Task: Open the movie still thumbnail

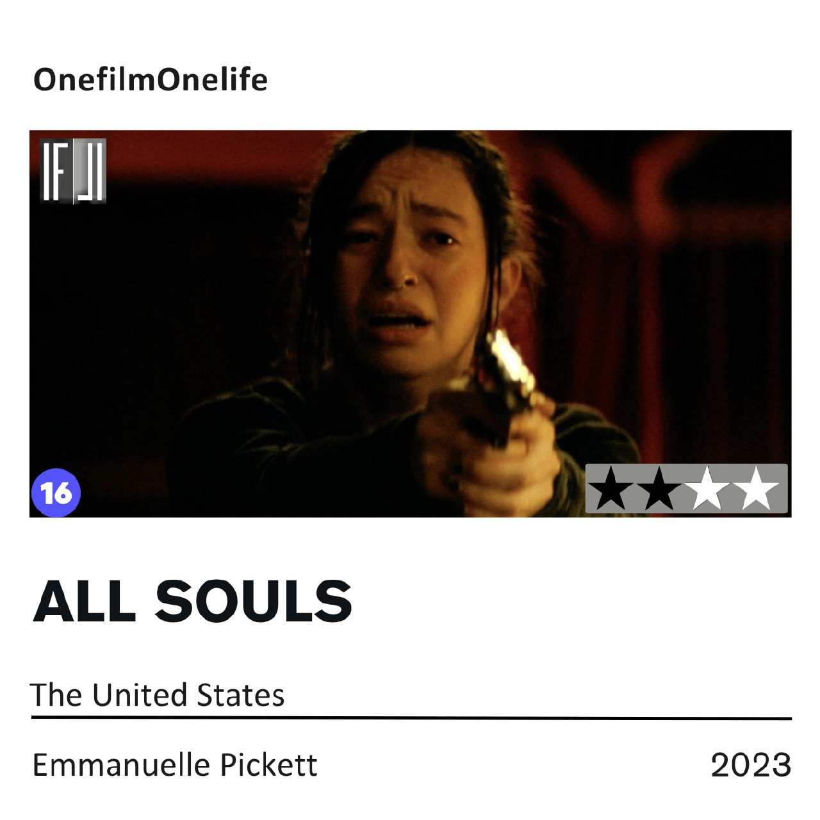Action: coord(411,324)
